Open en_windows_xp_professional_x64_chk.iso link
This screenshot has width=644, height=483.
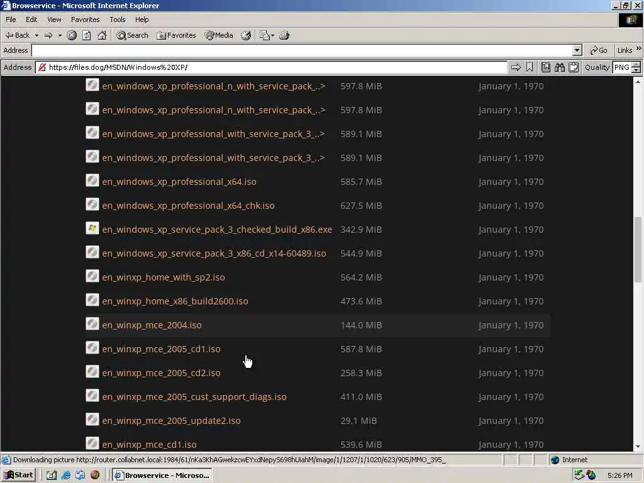pyautogui.click(x=188, y=206)
